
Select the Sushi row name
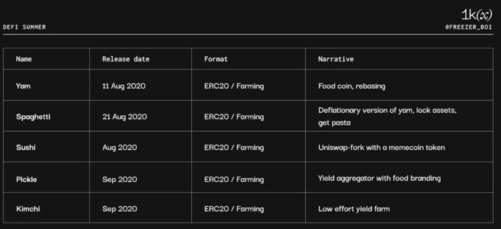tap(26, 147)
